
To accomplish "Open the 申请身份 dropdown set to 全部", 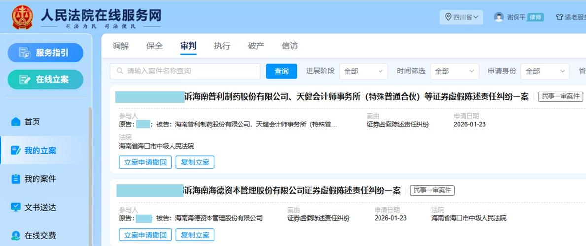I will [545, 71].
